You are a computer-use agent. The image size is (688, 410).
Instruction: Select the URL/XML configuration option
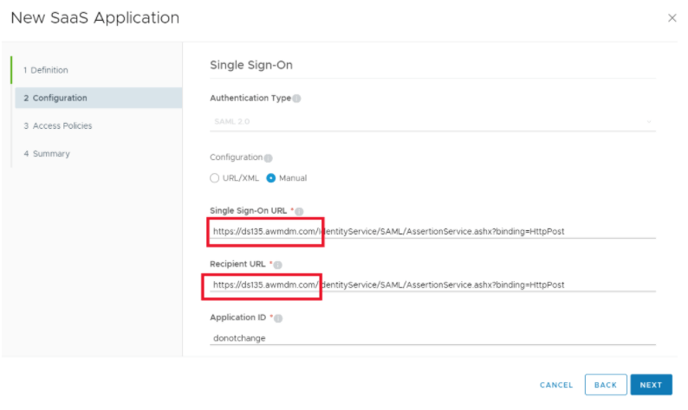[x=215, y=178]
